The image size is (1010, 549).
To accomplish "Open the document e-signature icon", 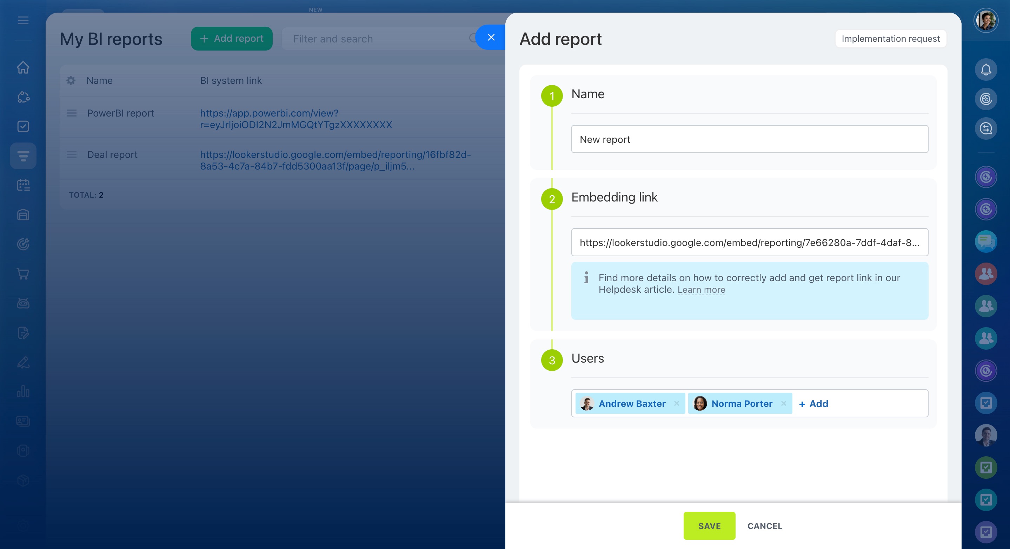I will point(23,332).
